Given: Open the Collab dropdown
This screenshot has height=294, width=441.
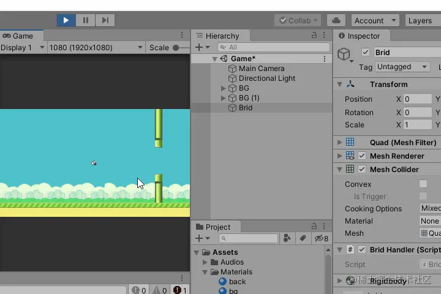Looking at the screenshot, I should pos(298,21).
